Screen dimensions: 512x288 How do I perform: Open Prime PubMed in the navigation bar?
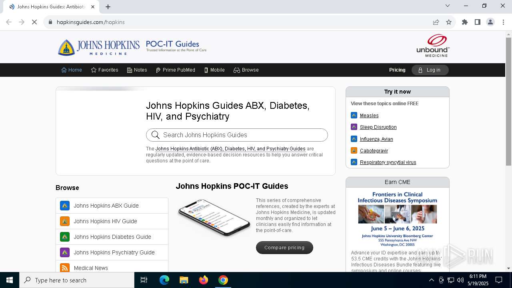click(175, 70)
